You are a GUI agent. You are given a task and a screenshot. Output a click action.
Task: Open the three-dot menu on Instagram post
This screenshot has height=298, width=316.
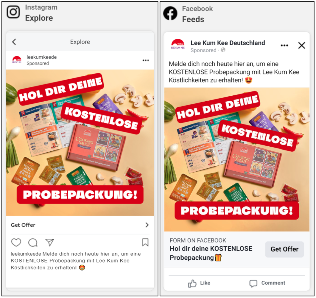[146, 60]
